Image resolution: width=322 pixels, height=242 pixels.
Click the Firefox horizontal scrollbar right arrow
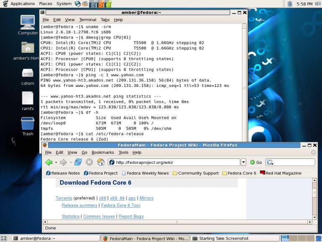(x=310, y=222)
